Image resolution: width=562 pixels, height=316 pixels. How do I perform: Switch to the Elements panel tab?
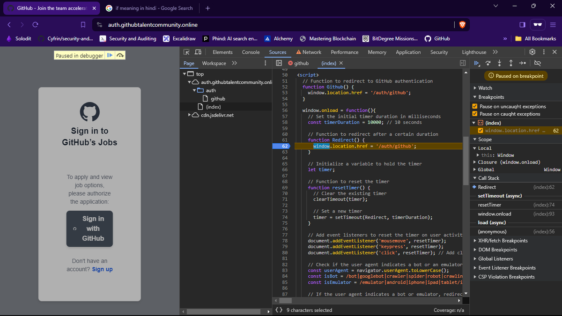222,52
